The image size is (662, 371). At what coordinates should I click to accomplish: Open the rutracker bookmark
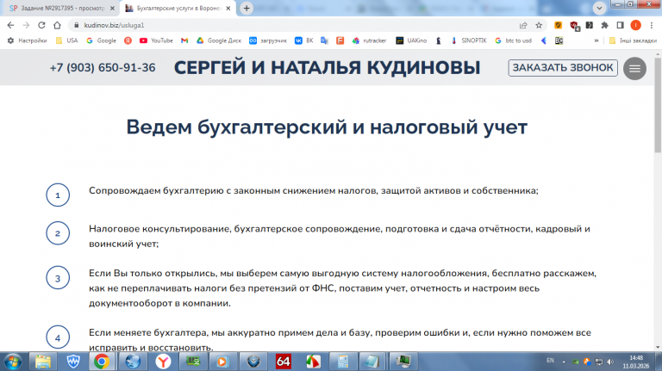click(x=370, y=40)
